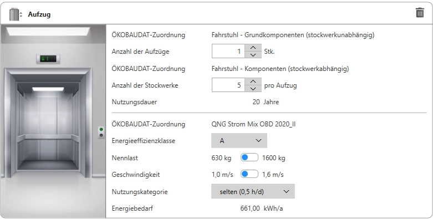Viewport: 433px width, 219px height.
Task: Click the elevator preview image
Action: [x=53, y=121]
